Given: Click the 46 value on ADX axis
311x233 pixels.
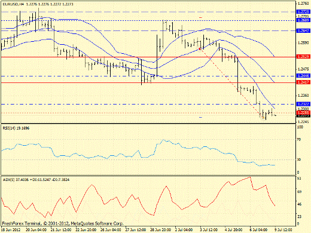Looking at the screenshot, I should 299,204.
